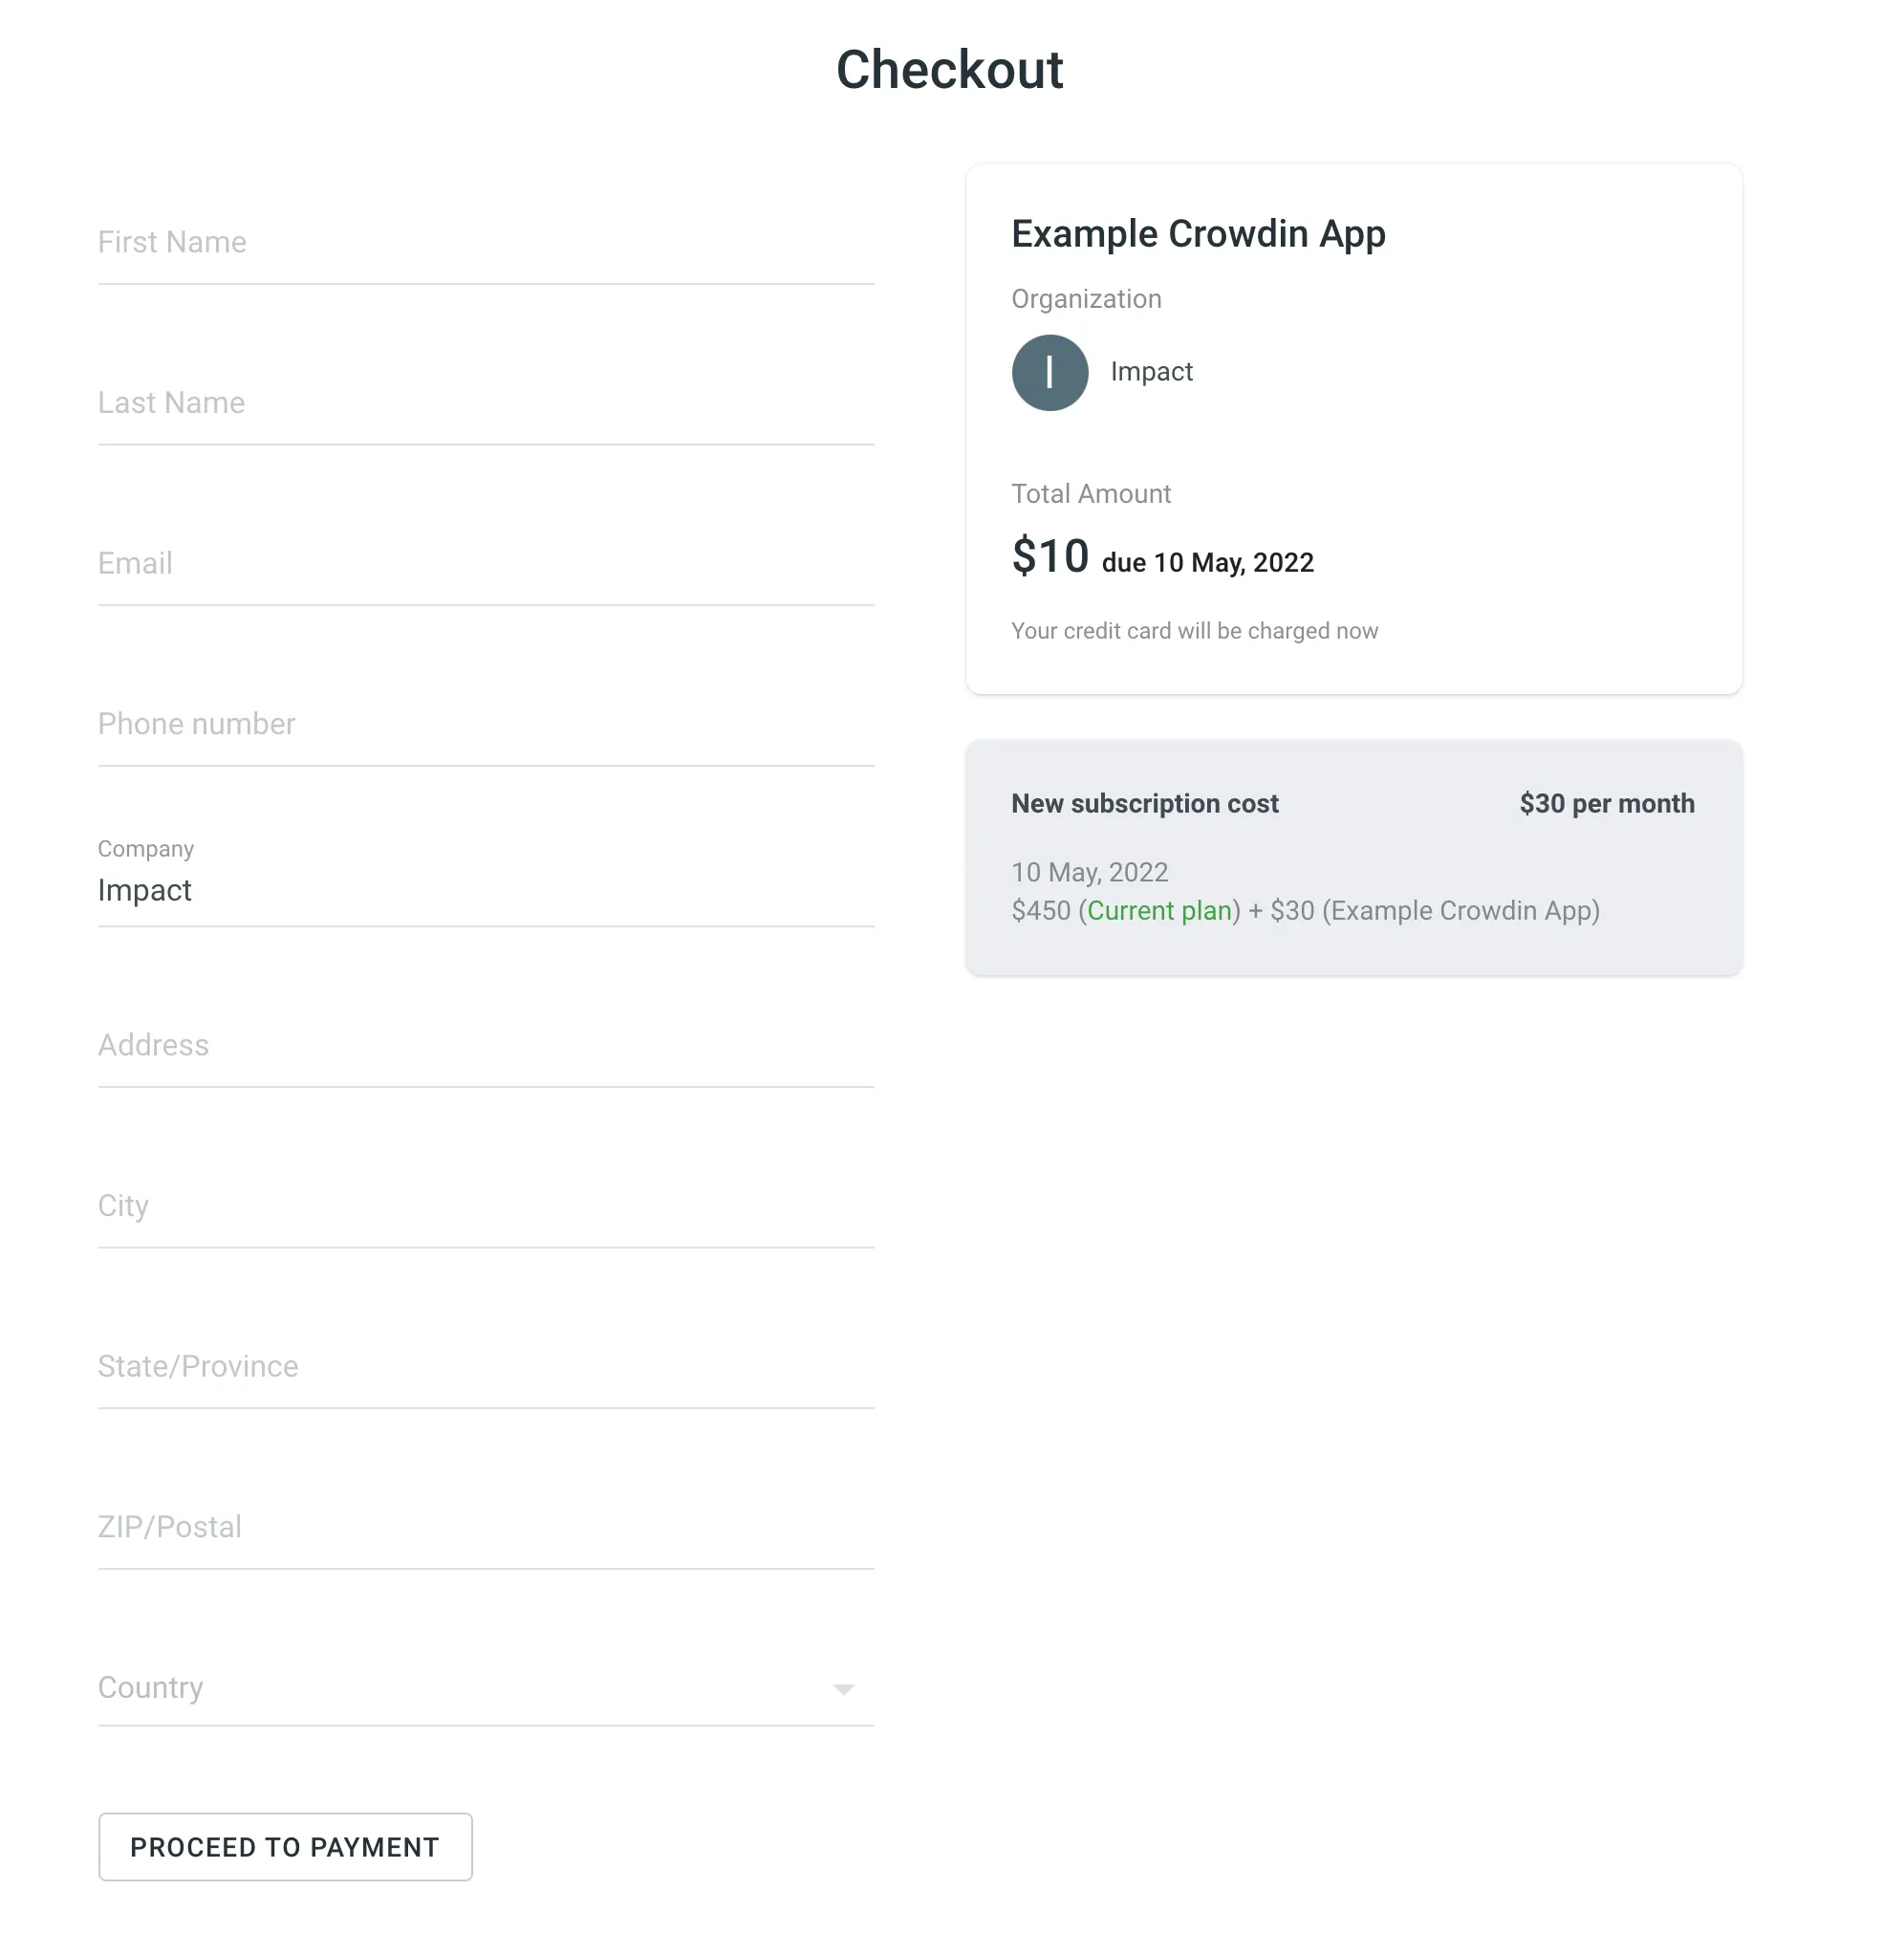Expand the Country selector arrow
Viewport: 1904px width, 1956px height.
pos(846,1689)
